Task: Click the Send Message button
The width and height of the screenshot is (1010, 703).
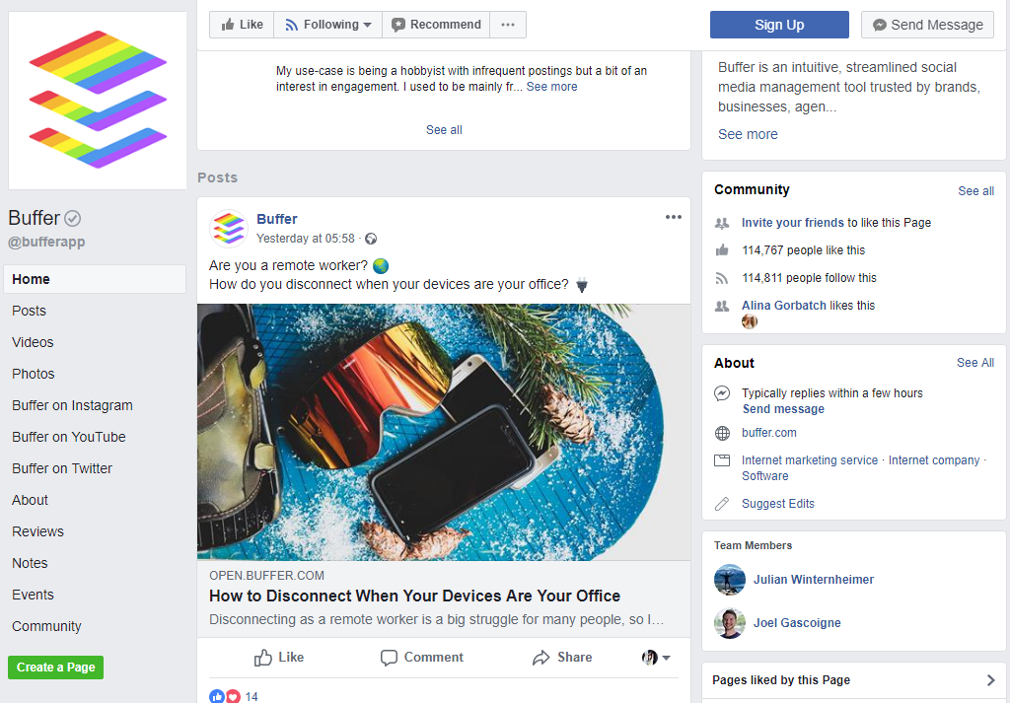Action: click(x=927, y=25)
